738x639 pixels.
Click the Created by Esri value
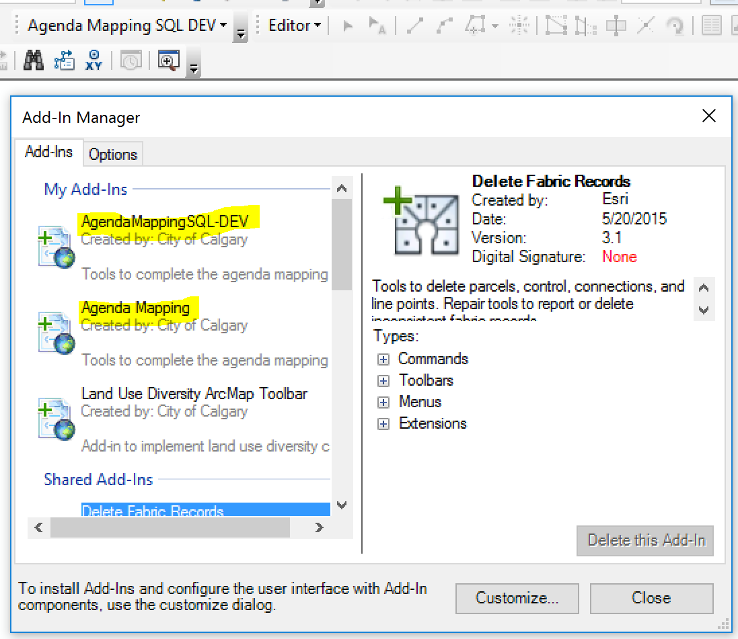tap(615, 199)
